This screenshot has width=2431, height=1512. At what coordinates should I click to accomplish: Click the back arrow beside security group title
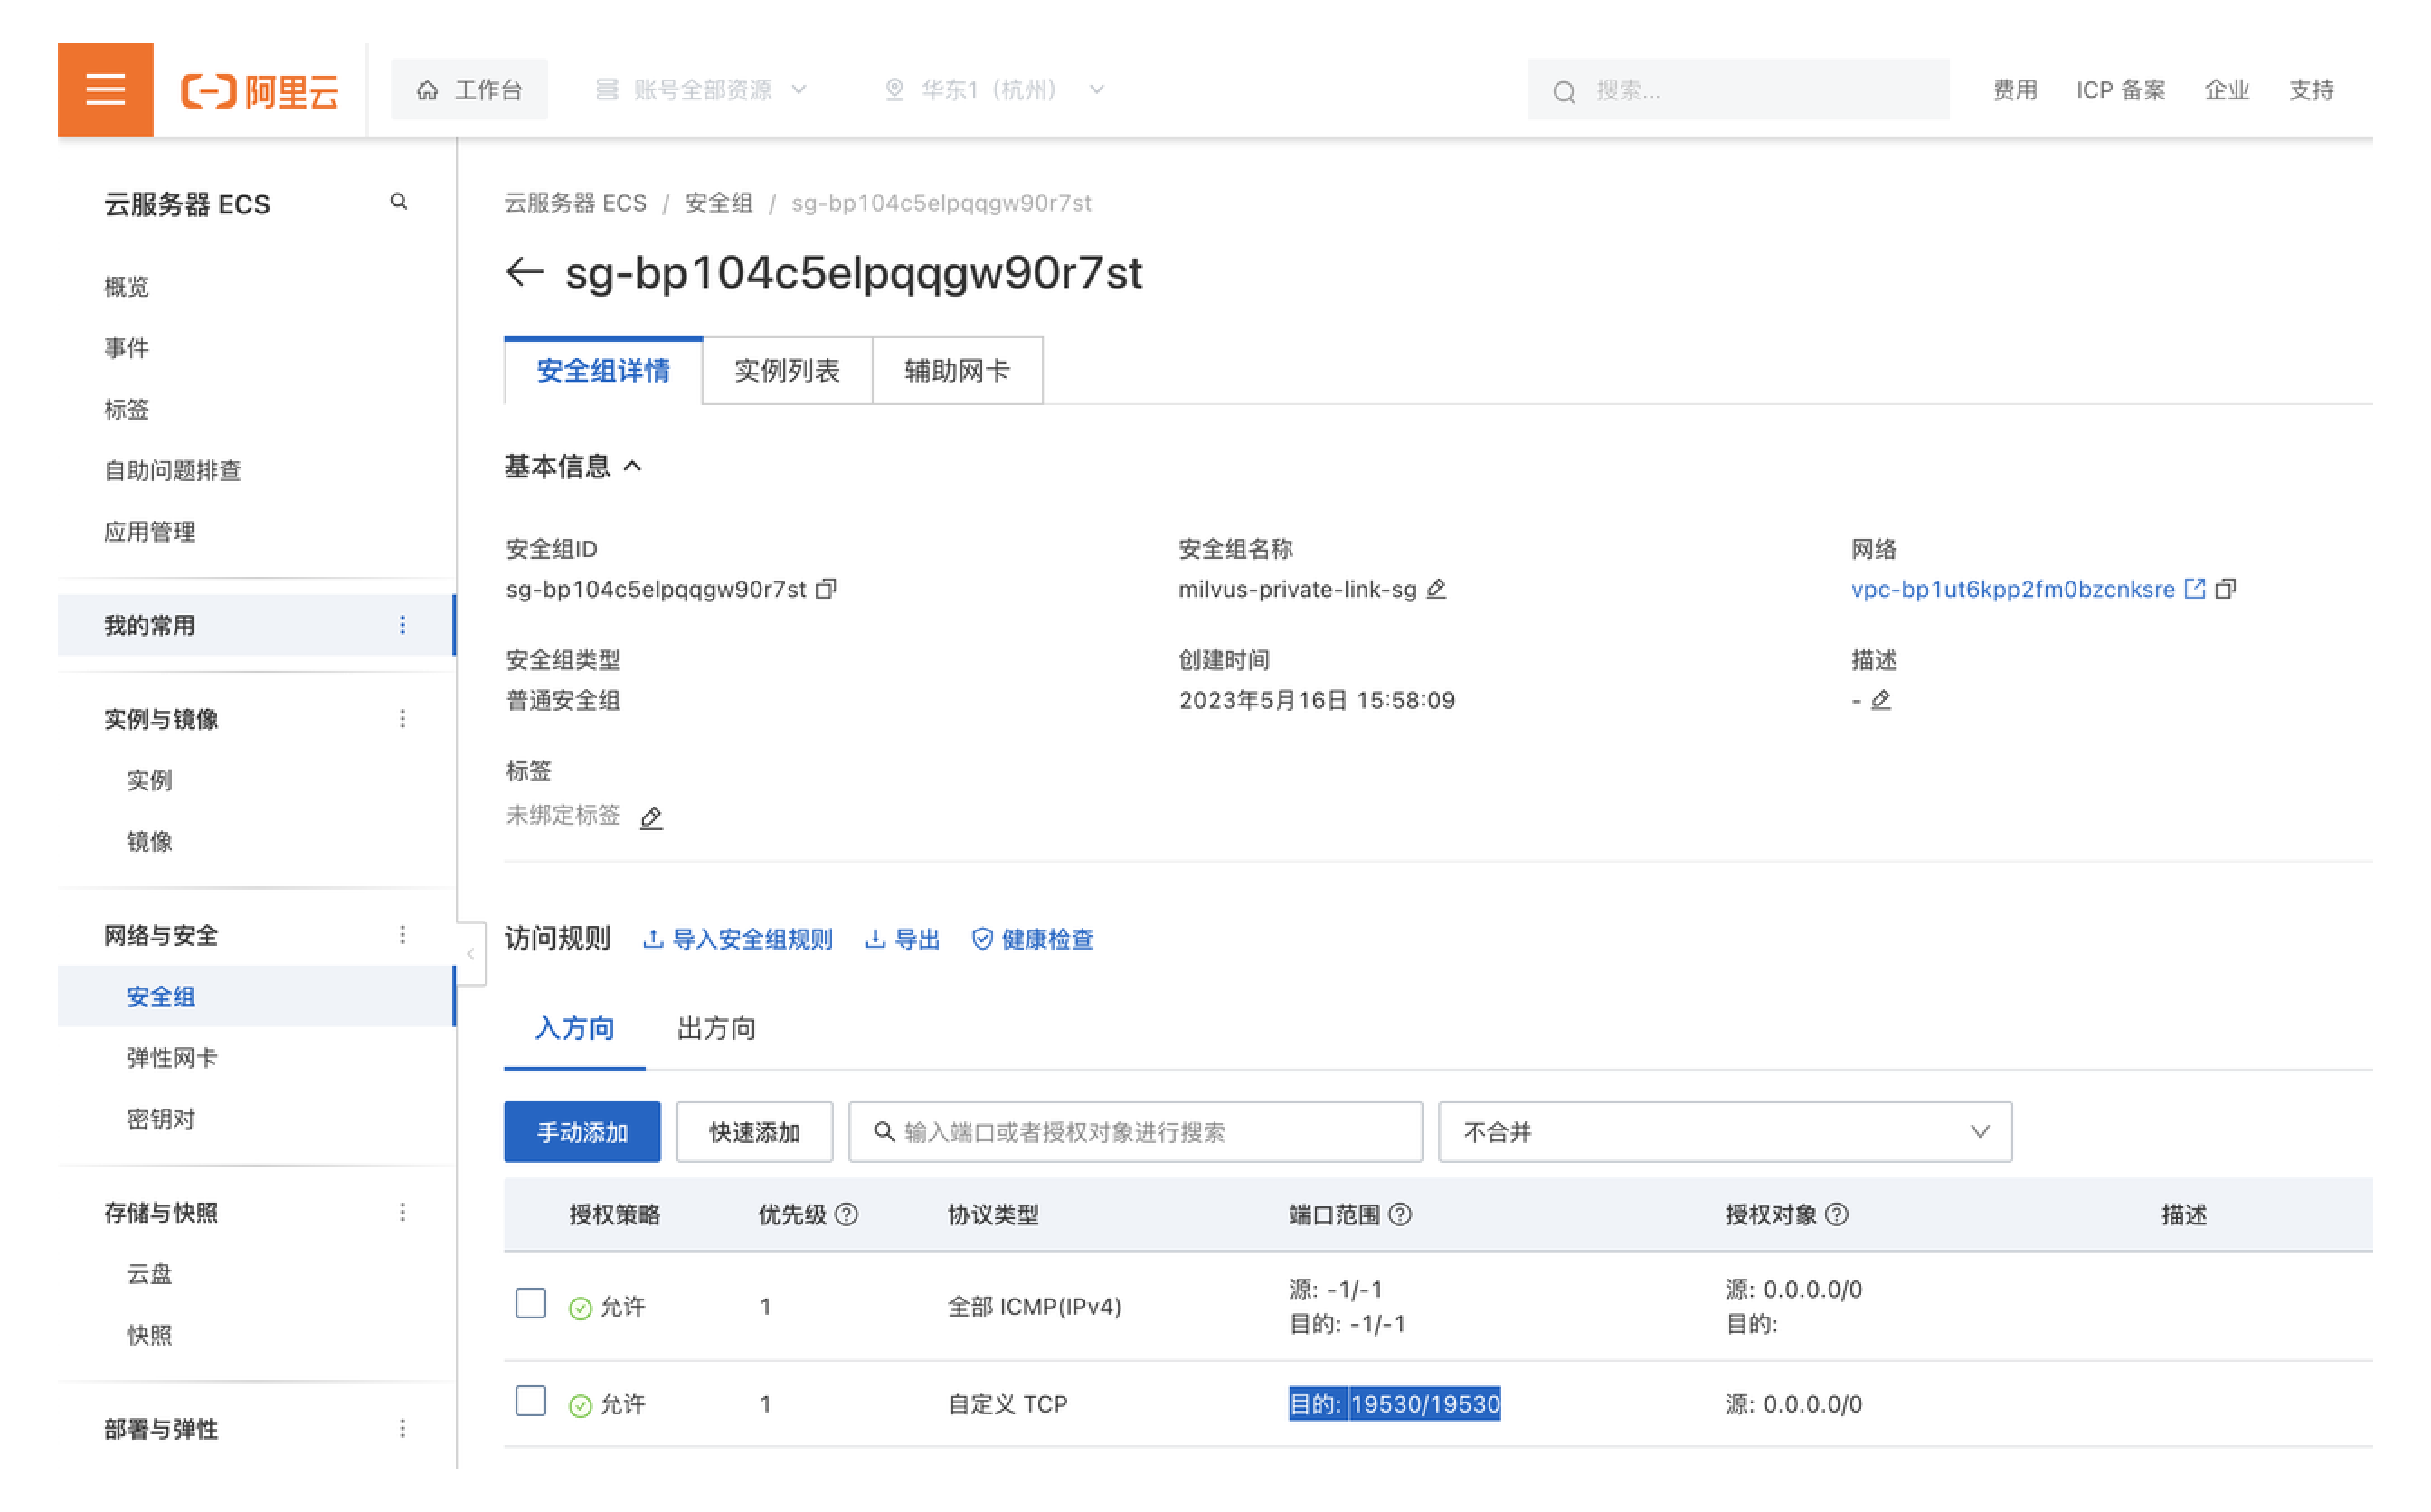[525, 272]
